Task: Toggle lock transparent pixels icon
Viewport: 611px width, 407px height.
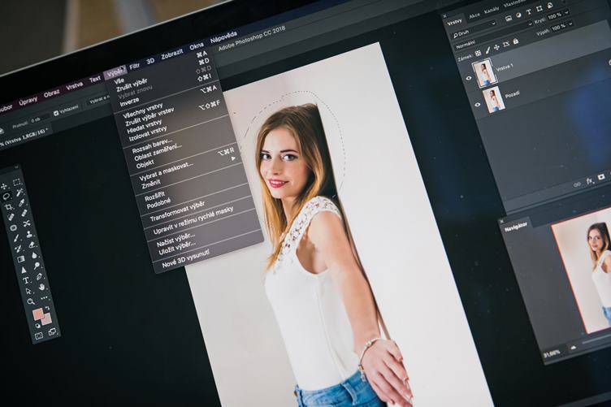Action: pos(478,53)
